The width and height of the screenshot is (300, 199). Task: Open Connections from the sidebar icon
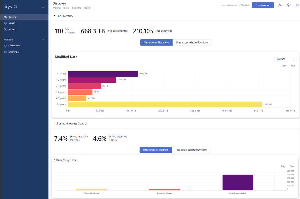[5, 46]
